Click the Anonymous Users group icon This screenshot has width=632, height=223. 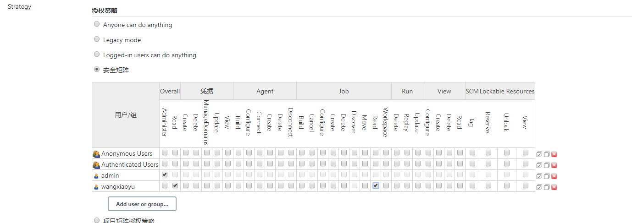96,154
